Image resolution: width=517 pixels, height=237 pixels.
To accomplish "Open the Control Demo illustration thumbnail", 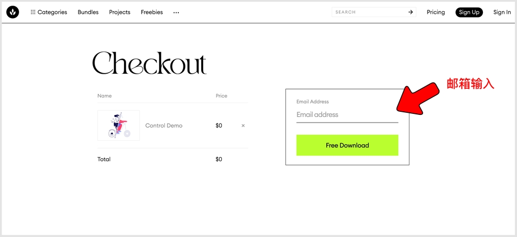I will pyautogui.click(x=118, y=126).
